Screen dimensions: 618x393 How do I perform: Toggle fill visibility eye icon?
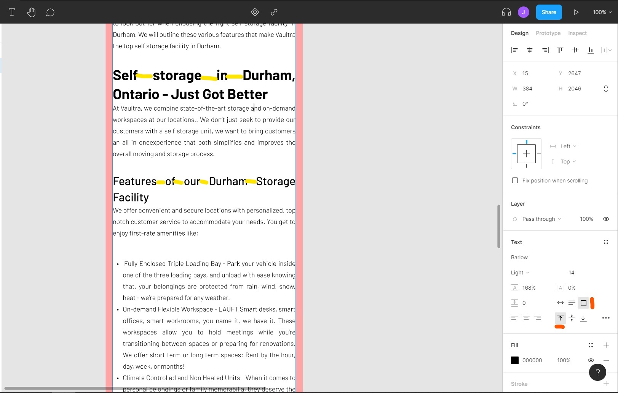[x=591, y=360]
